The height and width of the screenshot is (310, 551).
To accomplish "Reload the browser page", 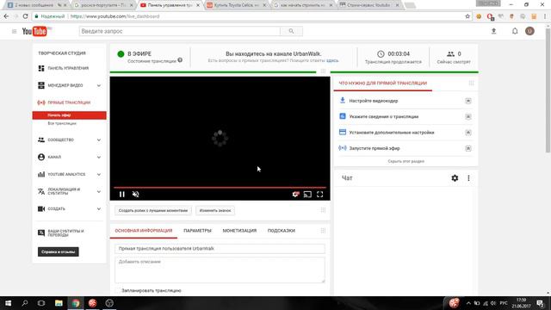I will click(25, 16).
